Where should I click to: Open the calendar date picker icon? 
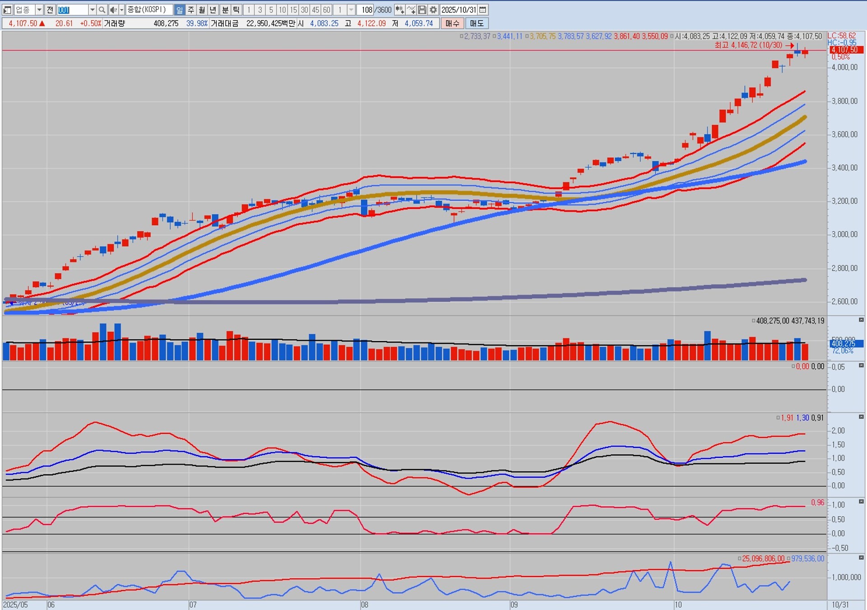click(483, 9)
